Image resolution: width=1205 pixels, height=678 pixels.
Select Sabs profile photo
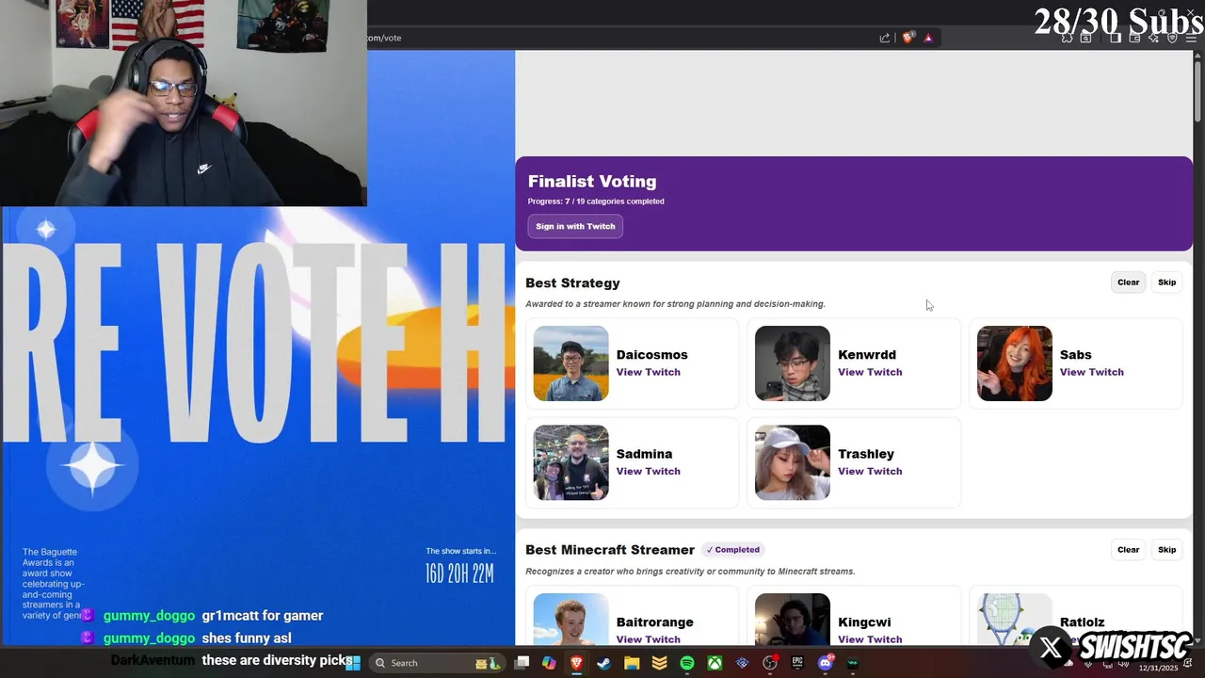[x=1014, y=363]
